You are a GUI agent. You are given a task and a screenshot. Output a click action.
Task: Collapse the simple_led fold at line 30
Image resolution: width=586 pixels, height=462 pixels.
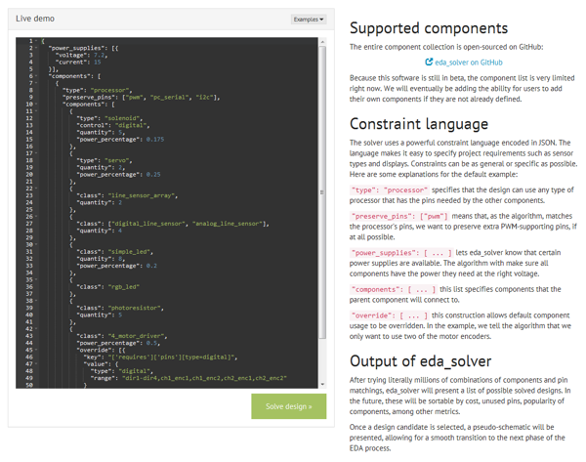click(36, 244)
